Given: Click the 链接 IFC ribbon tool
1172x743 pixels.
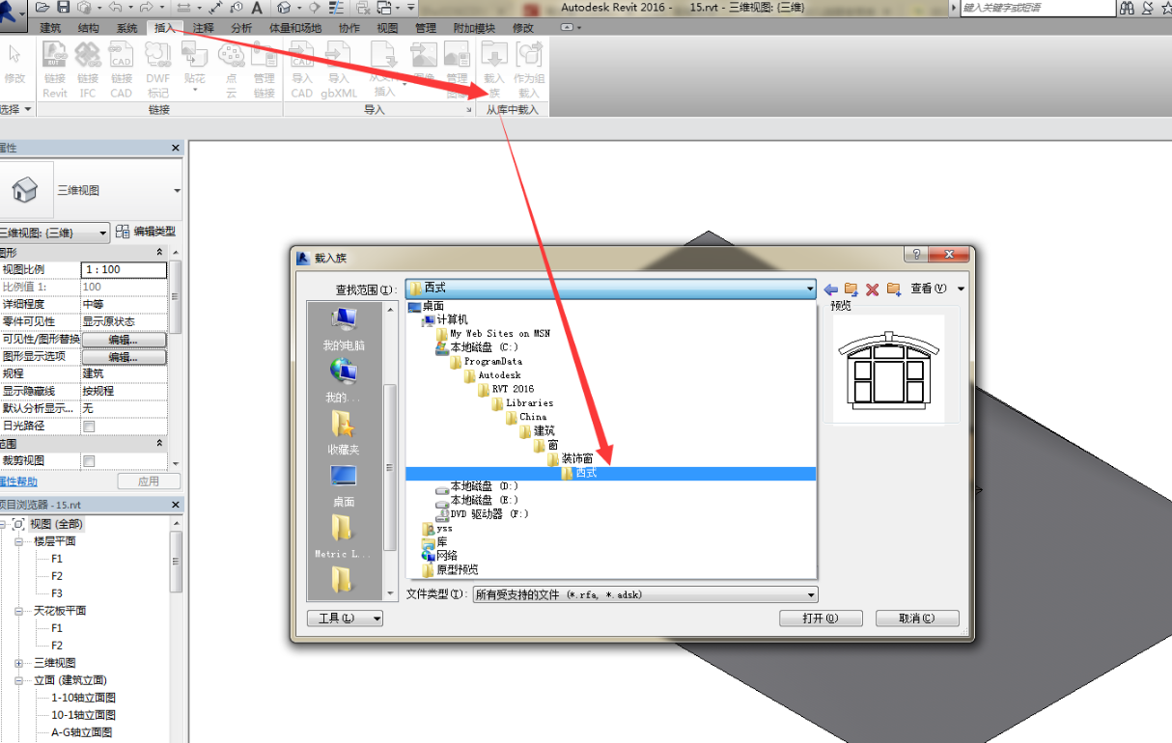Looking at the screenshot, I should pyautogui.click(x=88, y=70).
